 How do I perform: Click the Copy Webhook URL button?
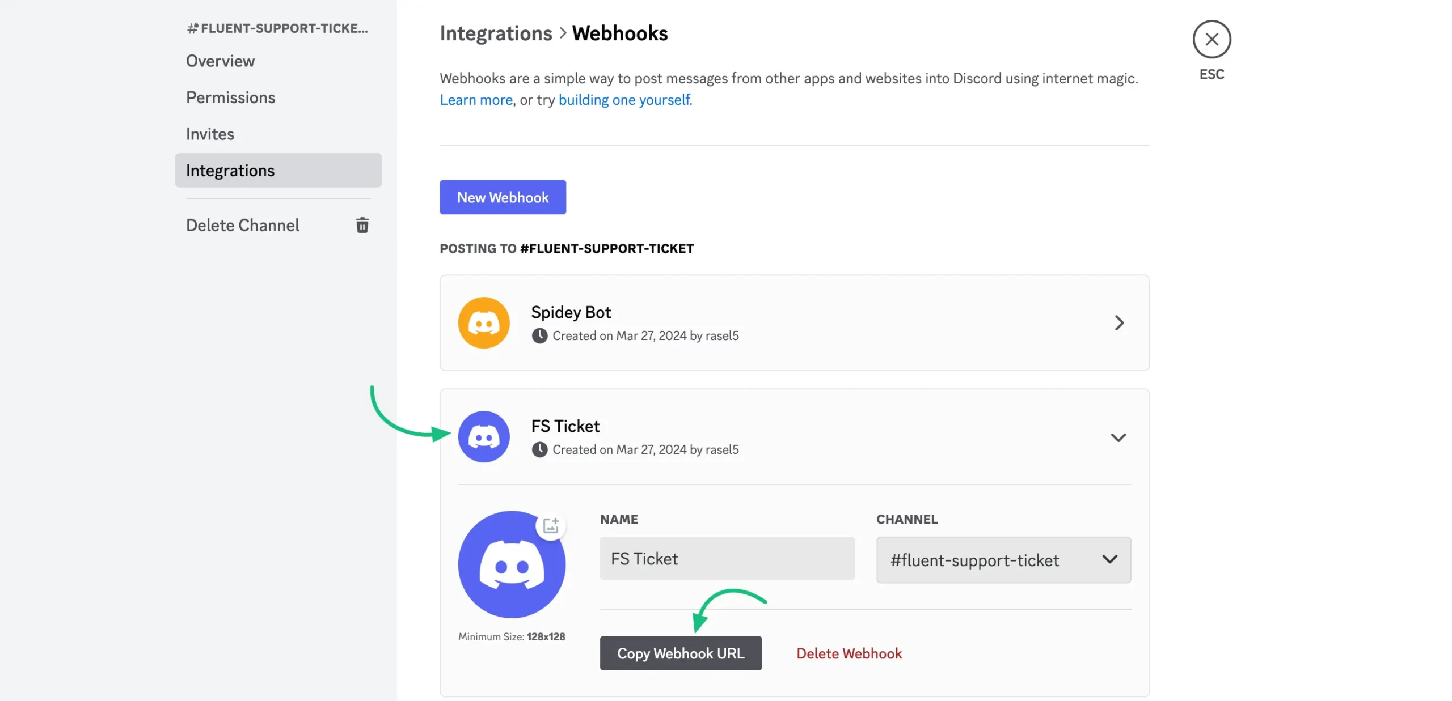681,653
